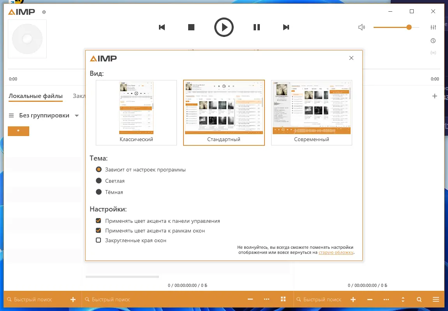Click the track progress bar

click(224, 69)
